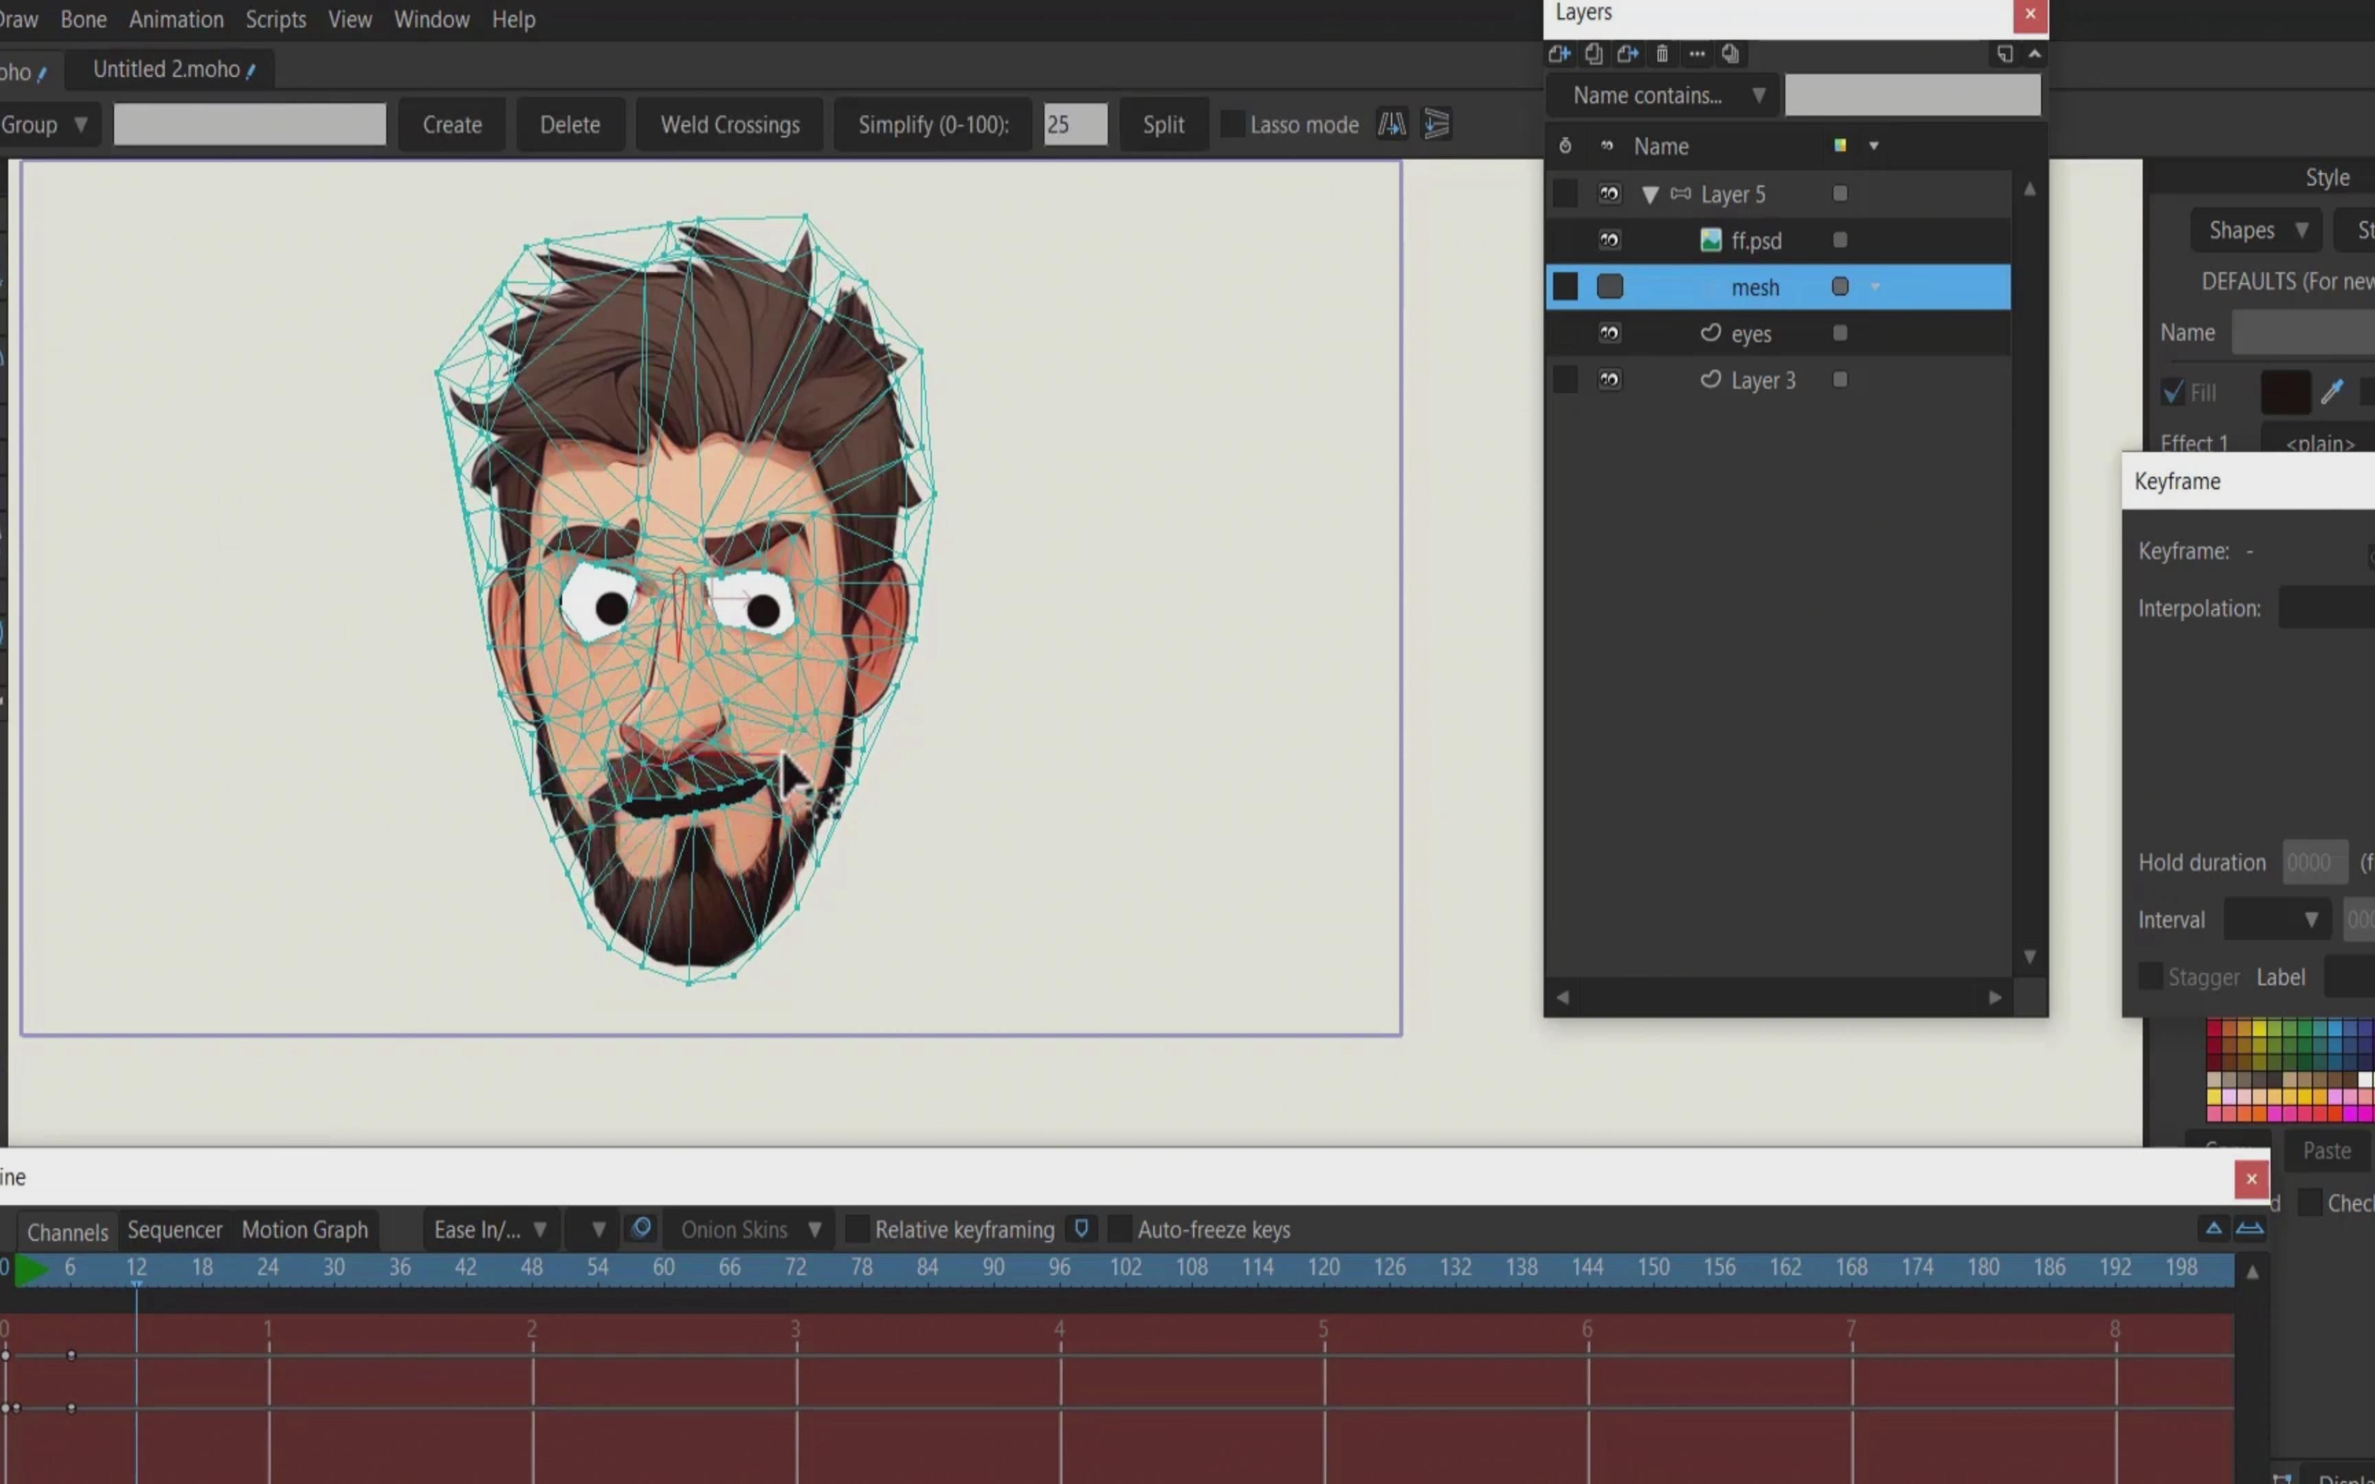
Task: Click the onion skin circle icon in timeline
Action: [642, 1229]
